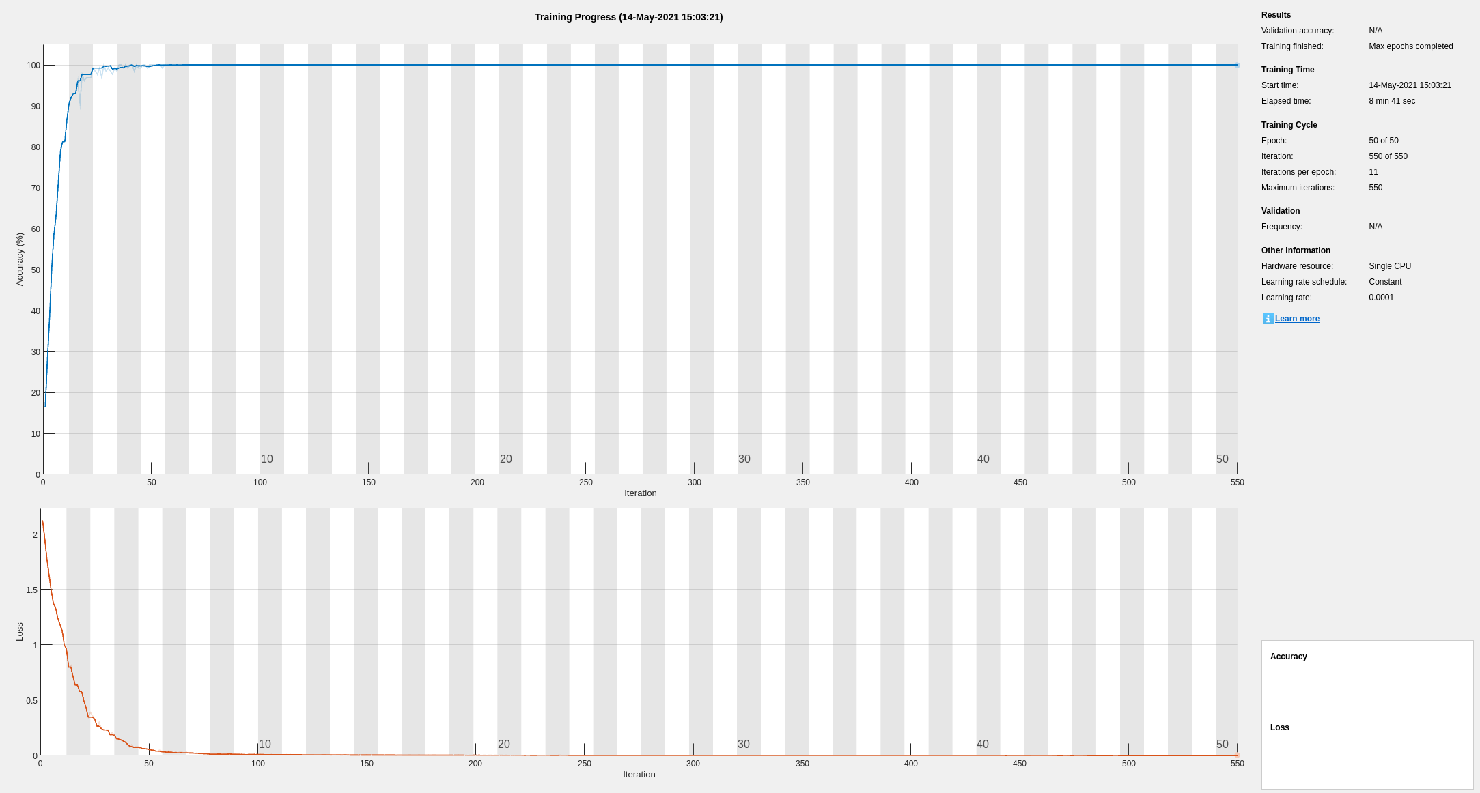Click epoch 30 marker on loss plot
This screenshot has height=793, width=1480.
(743, 745)
